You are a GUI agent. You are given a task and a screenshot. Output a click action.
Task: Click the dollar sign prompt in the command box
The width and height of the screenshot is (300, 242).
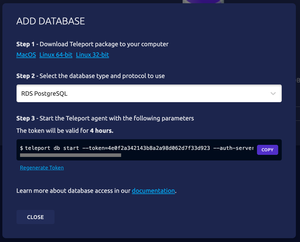[21, 148]
